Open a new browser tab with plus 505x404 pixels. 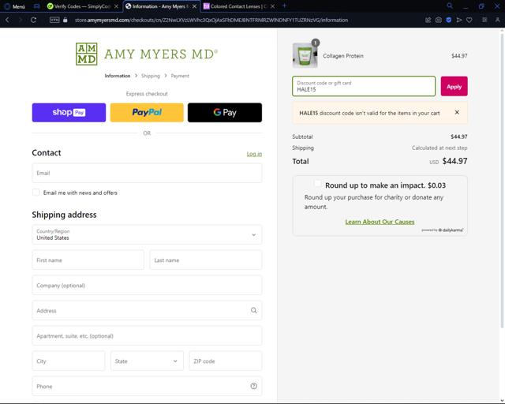[x=284, y=6]
